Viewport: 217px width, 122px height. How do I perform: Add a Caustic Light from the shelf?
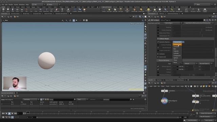click(165, 10)
